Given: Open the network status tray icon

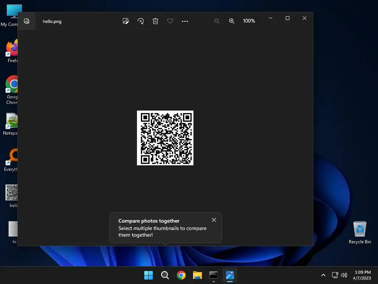Looking at the screenshot, I should point(335,275).
